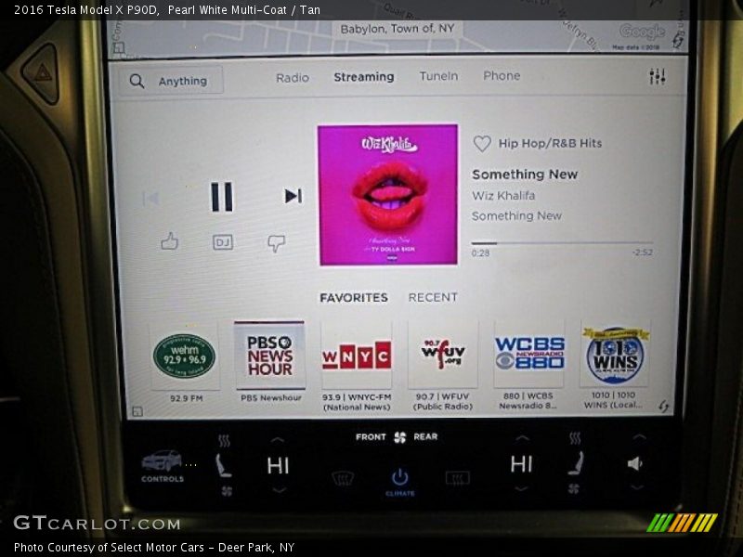The image size is (743, 557).
Task: Toggle the front windshield defroster
Action: pyautogui.click(x=342, y=478)
